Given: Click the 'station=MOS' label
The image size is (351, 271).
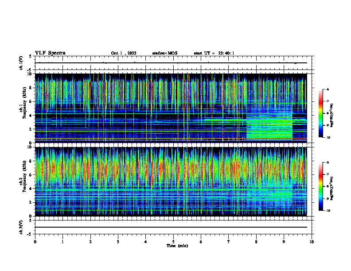Looking at the screenshot, I should pyautogui.click(x=165, y=53).
